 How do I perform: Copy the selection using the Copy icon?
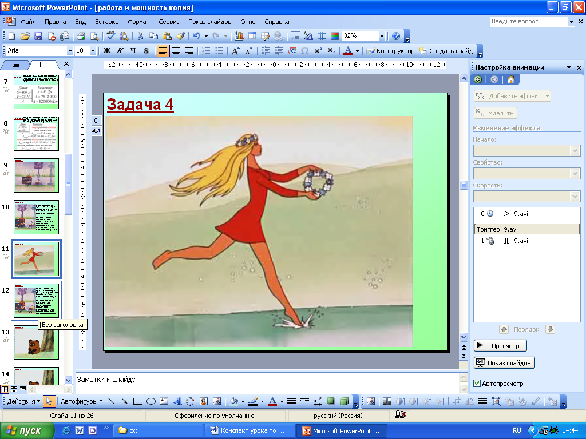(153, 36)
